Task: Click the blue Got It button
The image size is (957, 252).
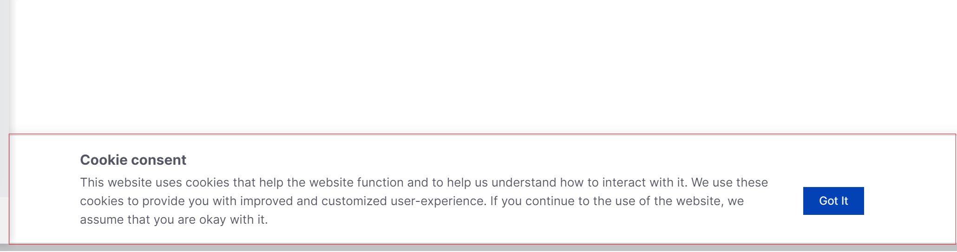Action: click(833, 201)
